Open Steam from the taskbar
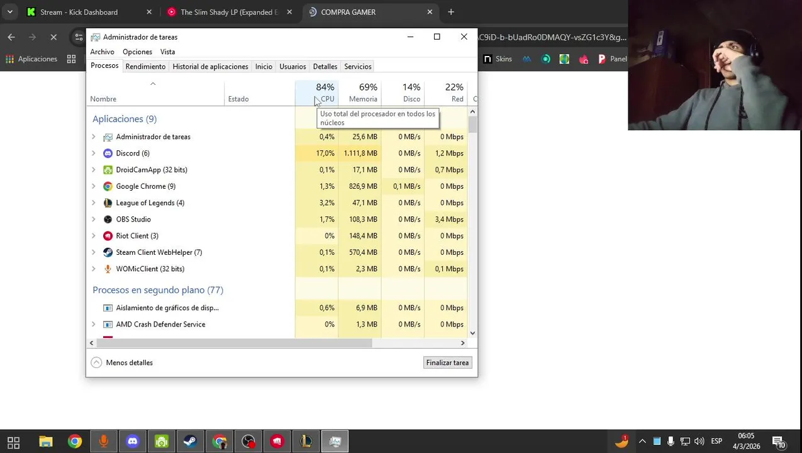 pyautogui.click(x=191, y=442)
